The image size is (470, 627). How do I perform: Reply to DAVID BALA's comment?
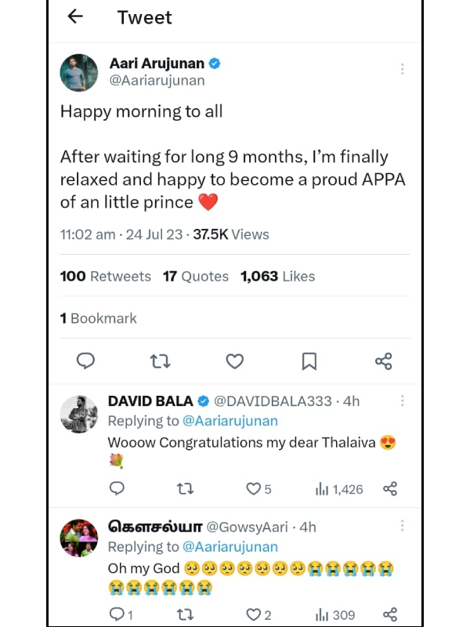(x=117, y=488)
